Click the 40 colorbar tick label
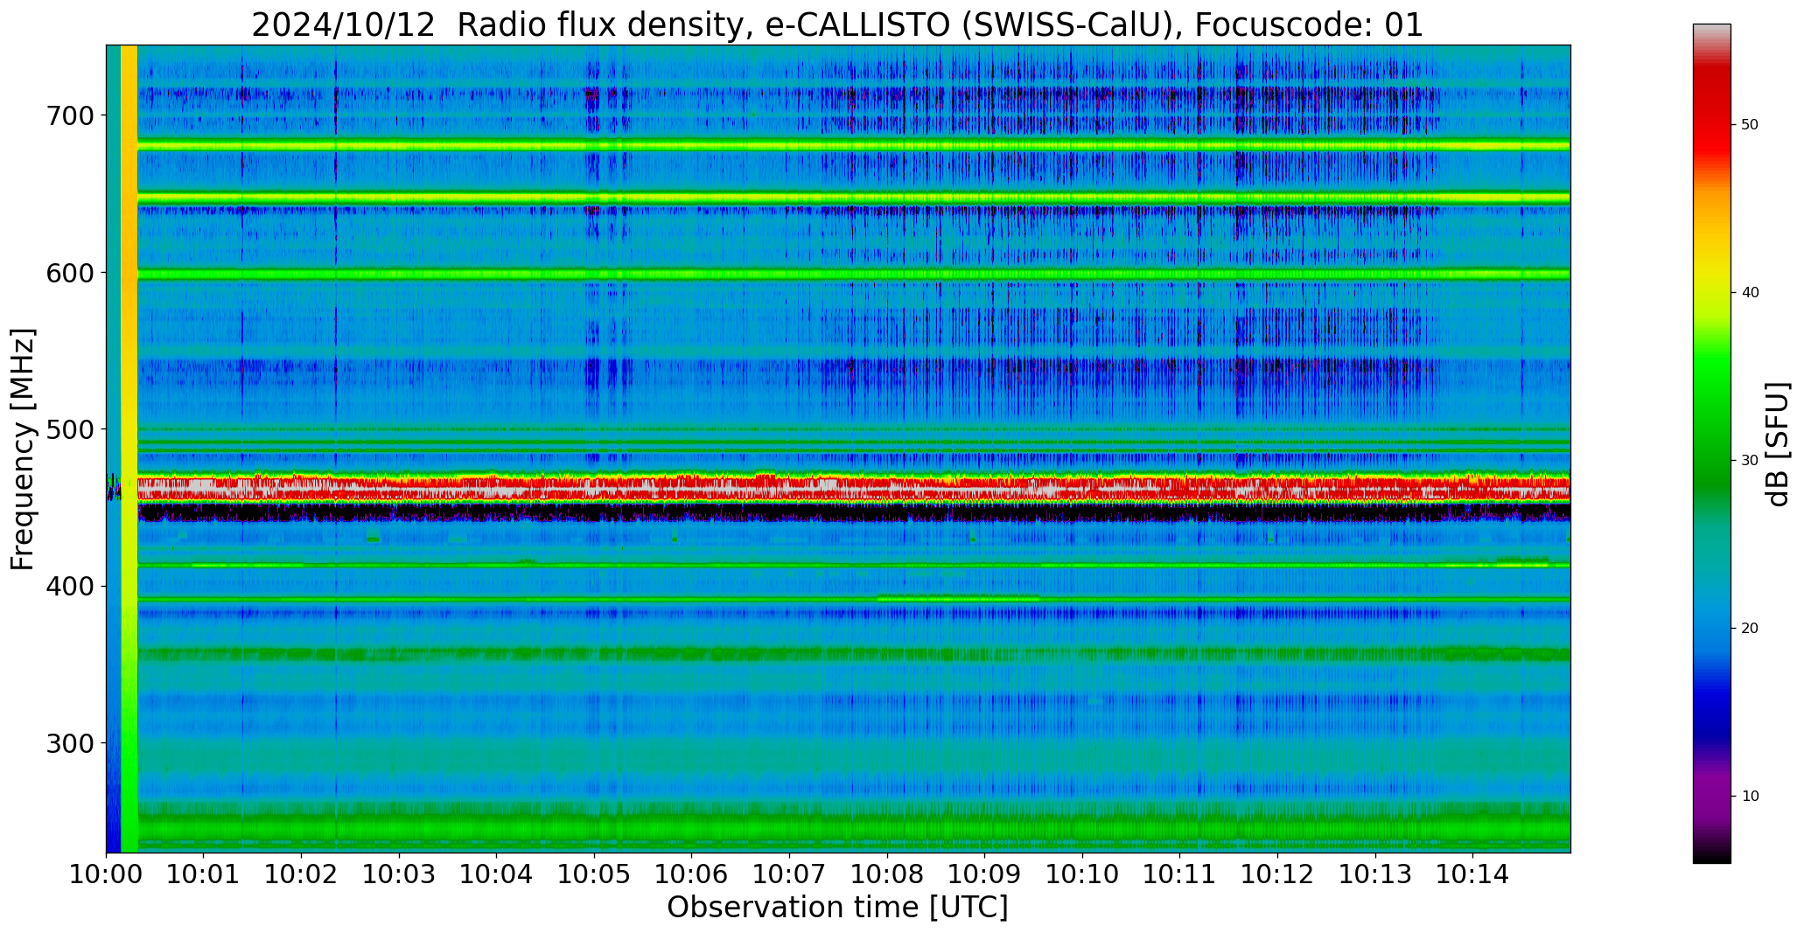The image size is (1804, 933). [x=1750, y=293]
